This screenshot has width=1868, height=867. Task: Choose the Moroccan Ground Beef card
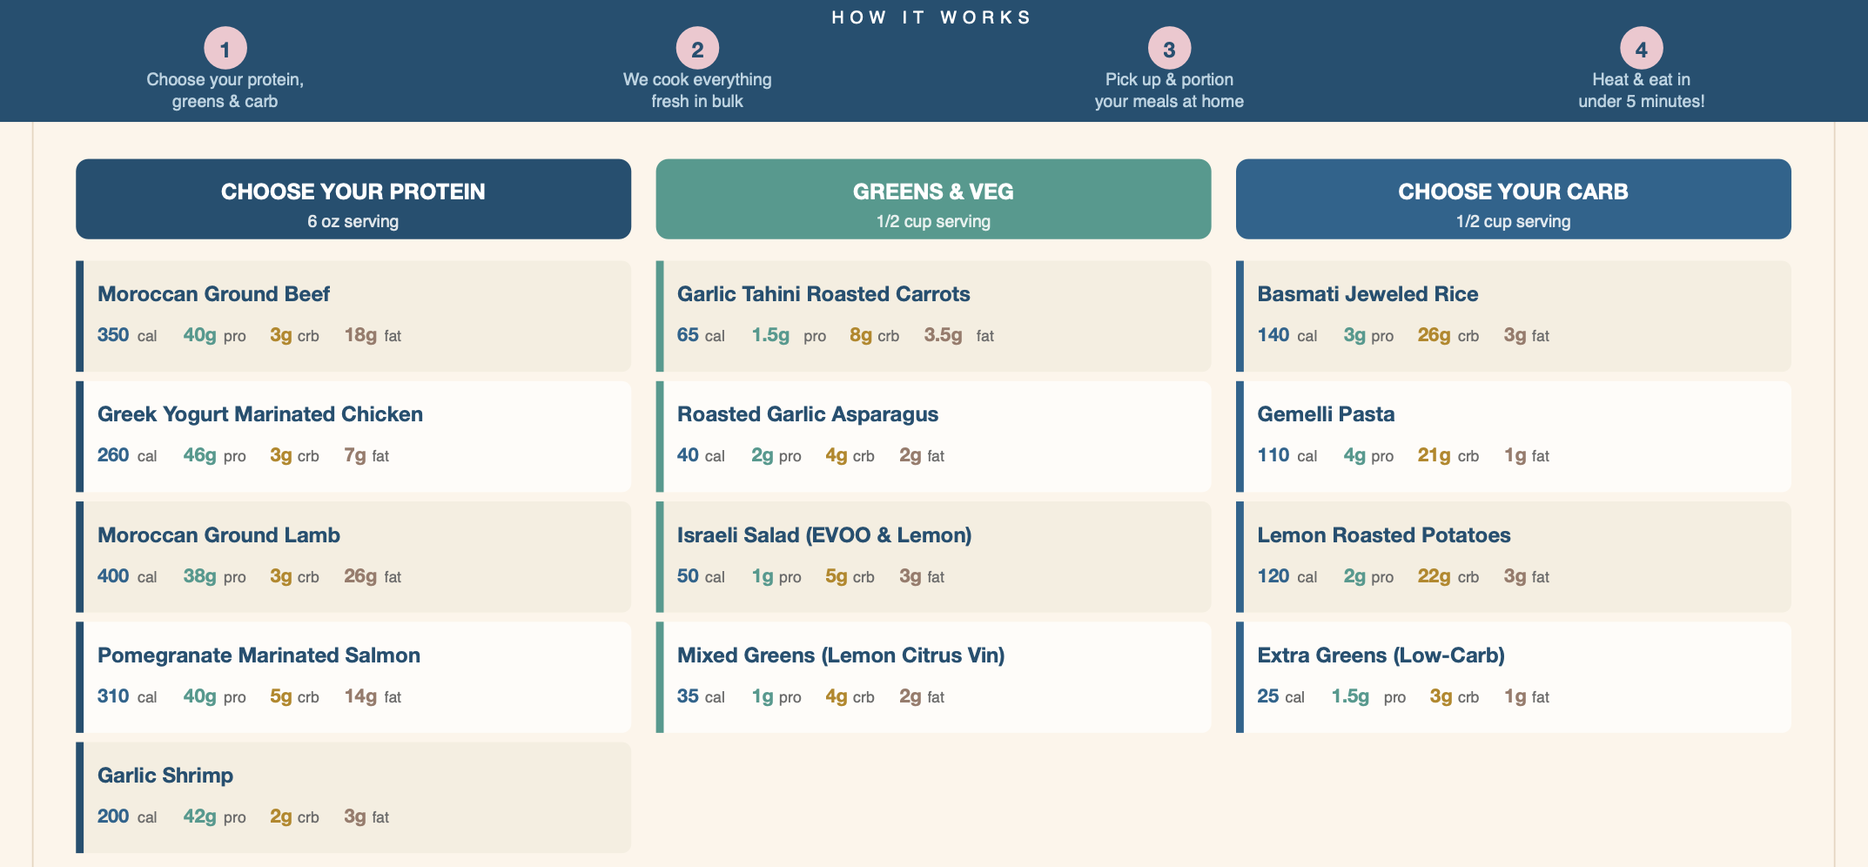353,316
